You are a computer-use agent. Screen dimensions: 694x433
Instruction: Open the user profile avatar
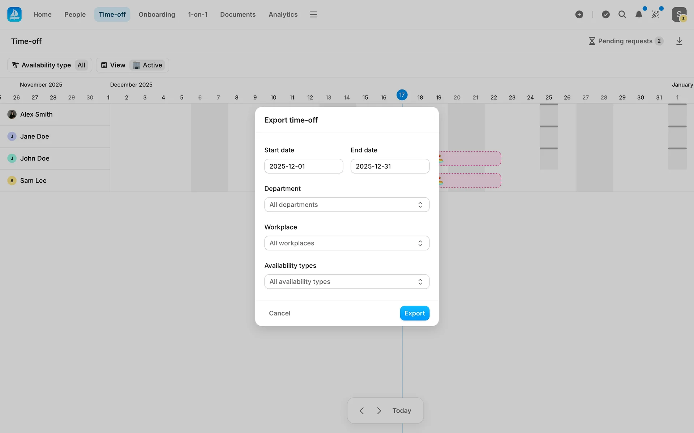pyautogui.click(x=679, y=14)
